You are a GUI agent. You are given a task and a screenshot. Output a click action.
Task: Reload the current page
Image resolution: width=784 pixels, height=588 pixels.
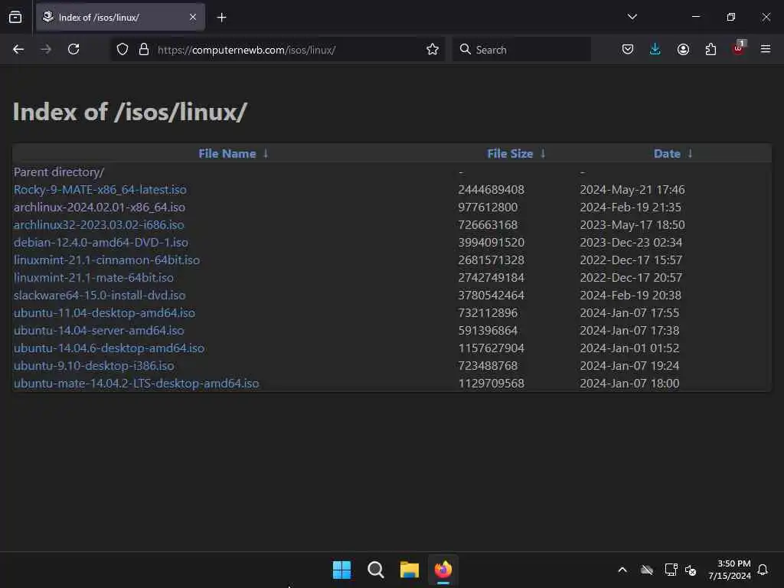click(x=73, y=49)
